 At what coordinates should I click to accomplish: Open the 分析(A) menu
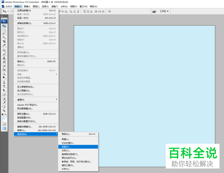[x=64, y=6]
